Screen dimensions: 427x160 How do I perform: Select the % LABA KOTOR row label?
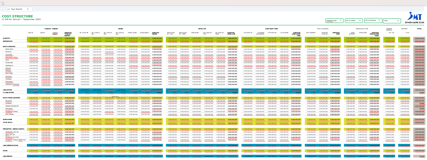click(8, 93)
